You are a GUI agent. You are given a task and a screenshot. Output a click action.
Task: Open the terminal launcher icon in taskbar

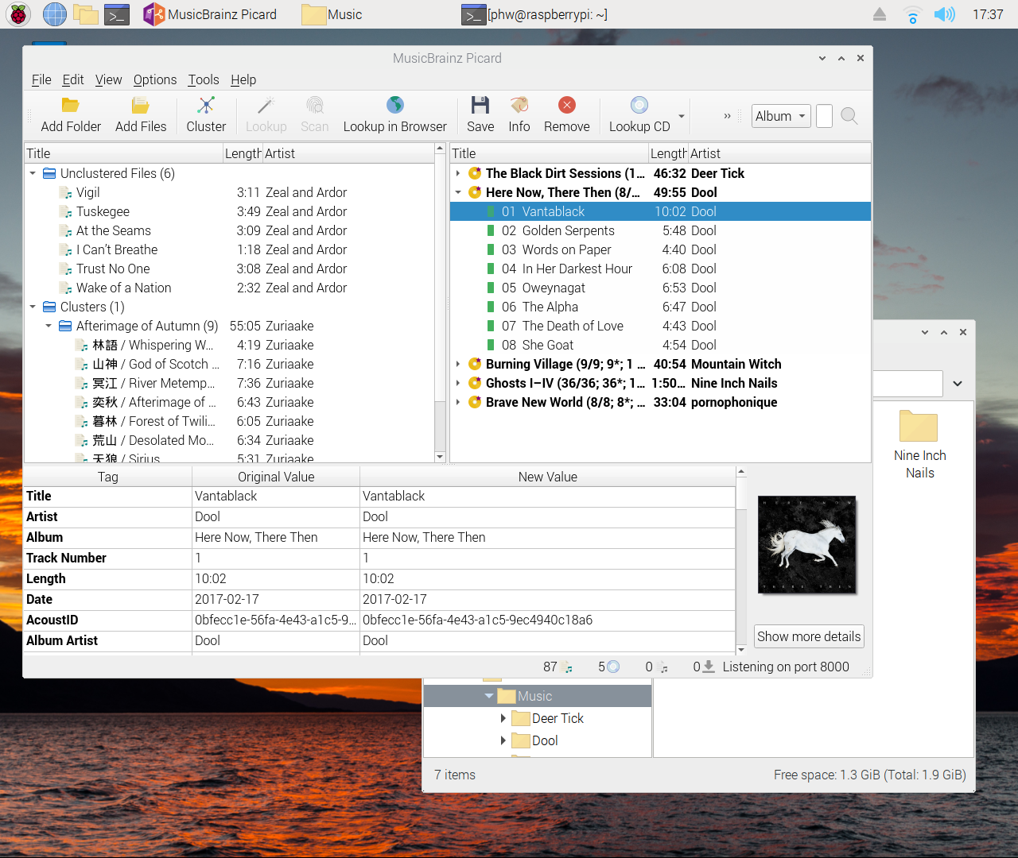coord(117,14)
